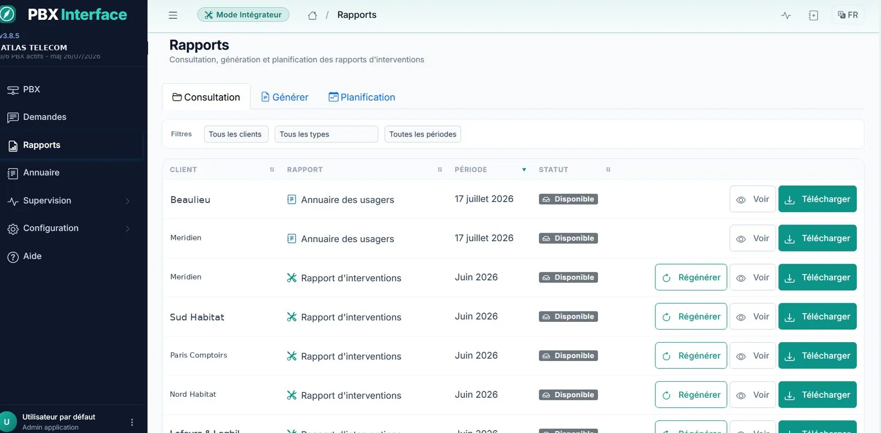Expand the Supervision submenu chevron
This screenshot has width=881, height=433.
coord(128,201)
